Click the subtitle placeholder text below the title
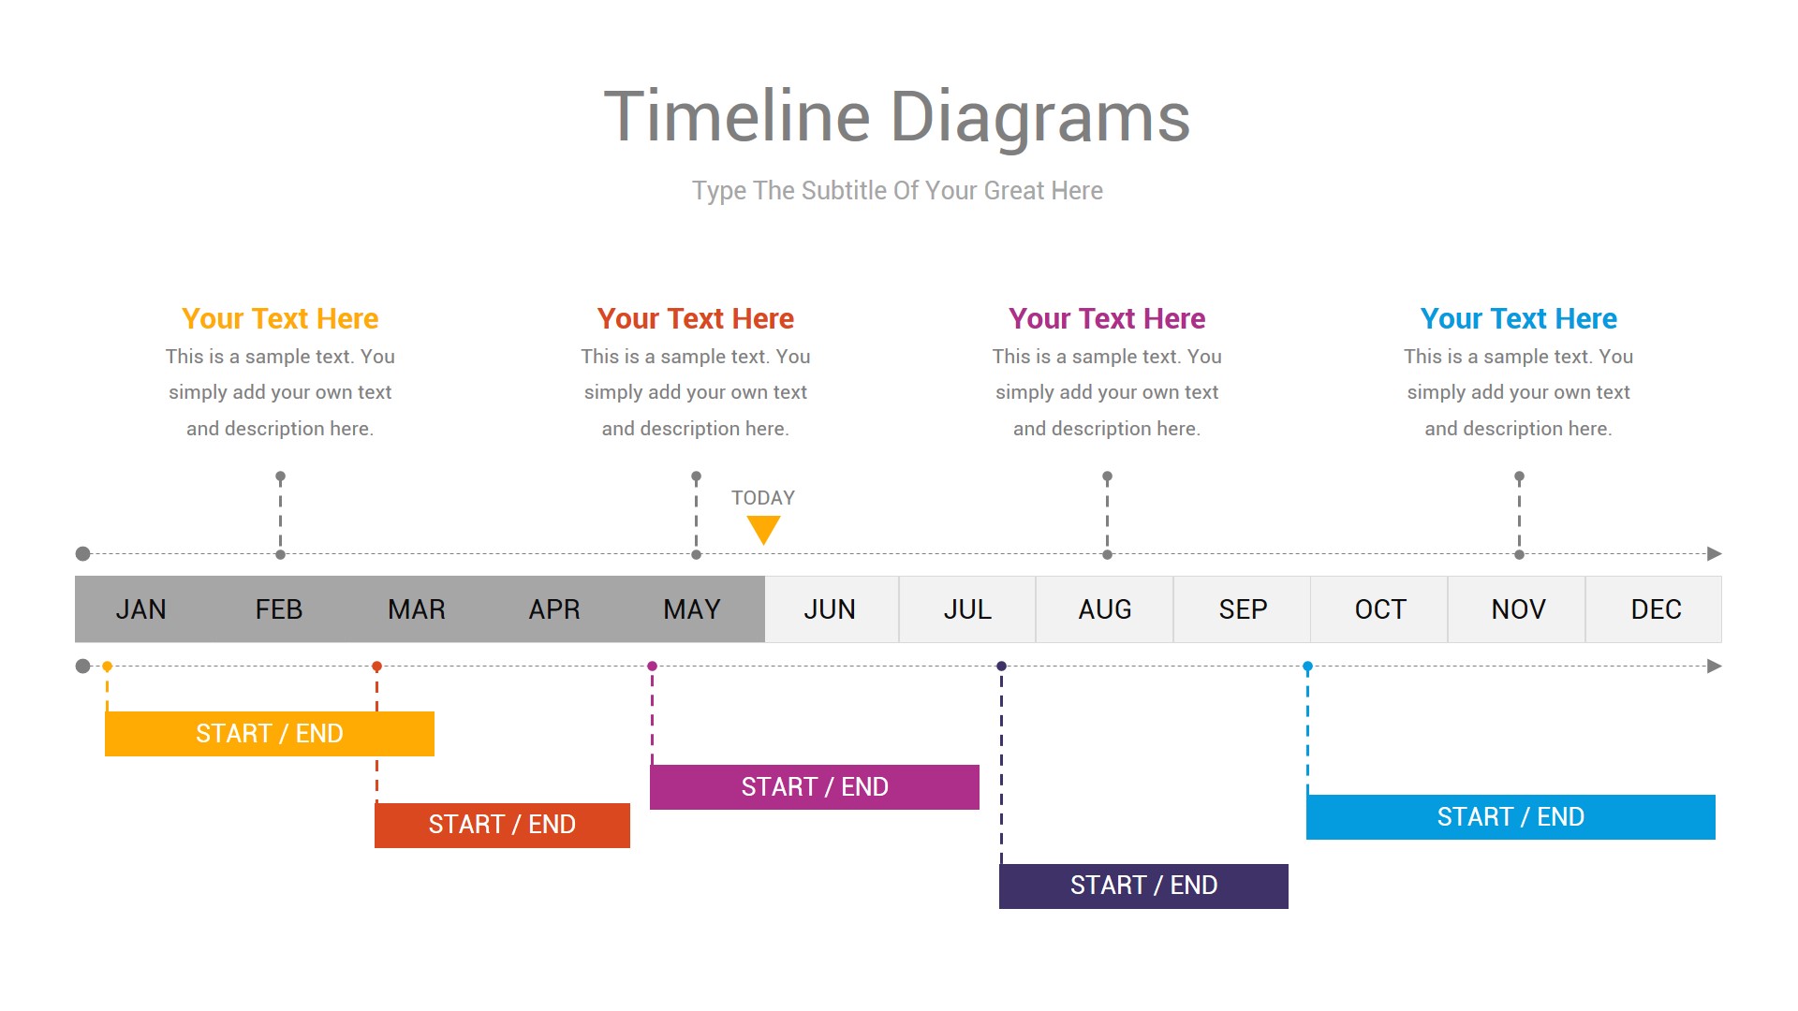 click(x=896, y=191)
